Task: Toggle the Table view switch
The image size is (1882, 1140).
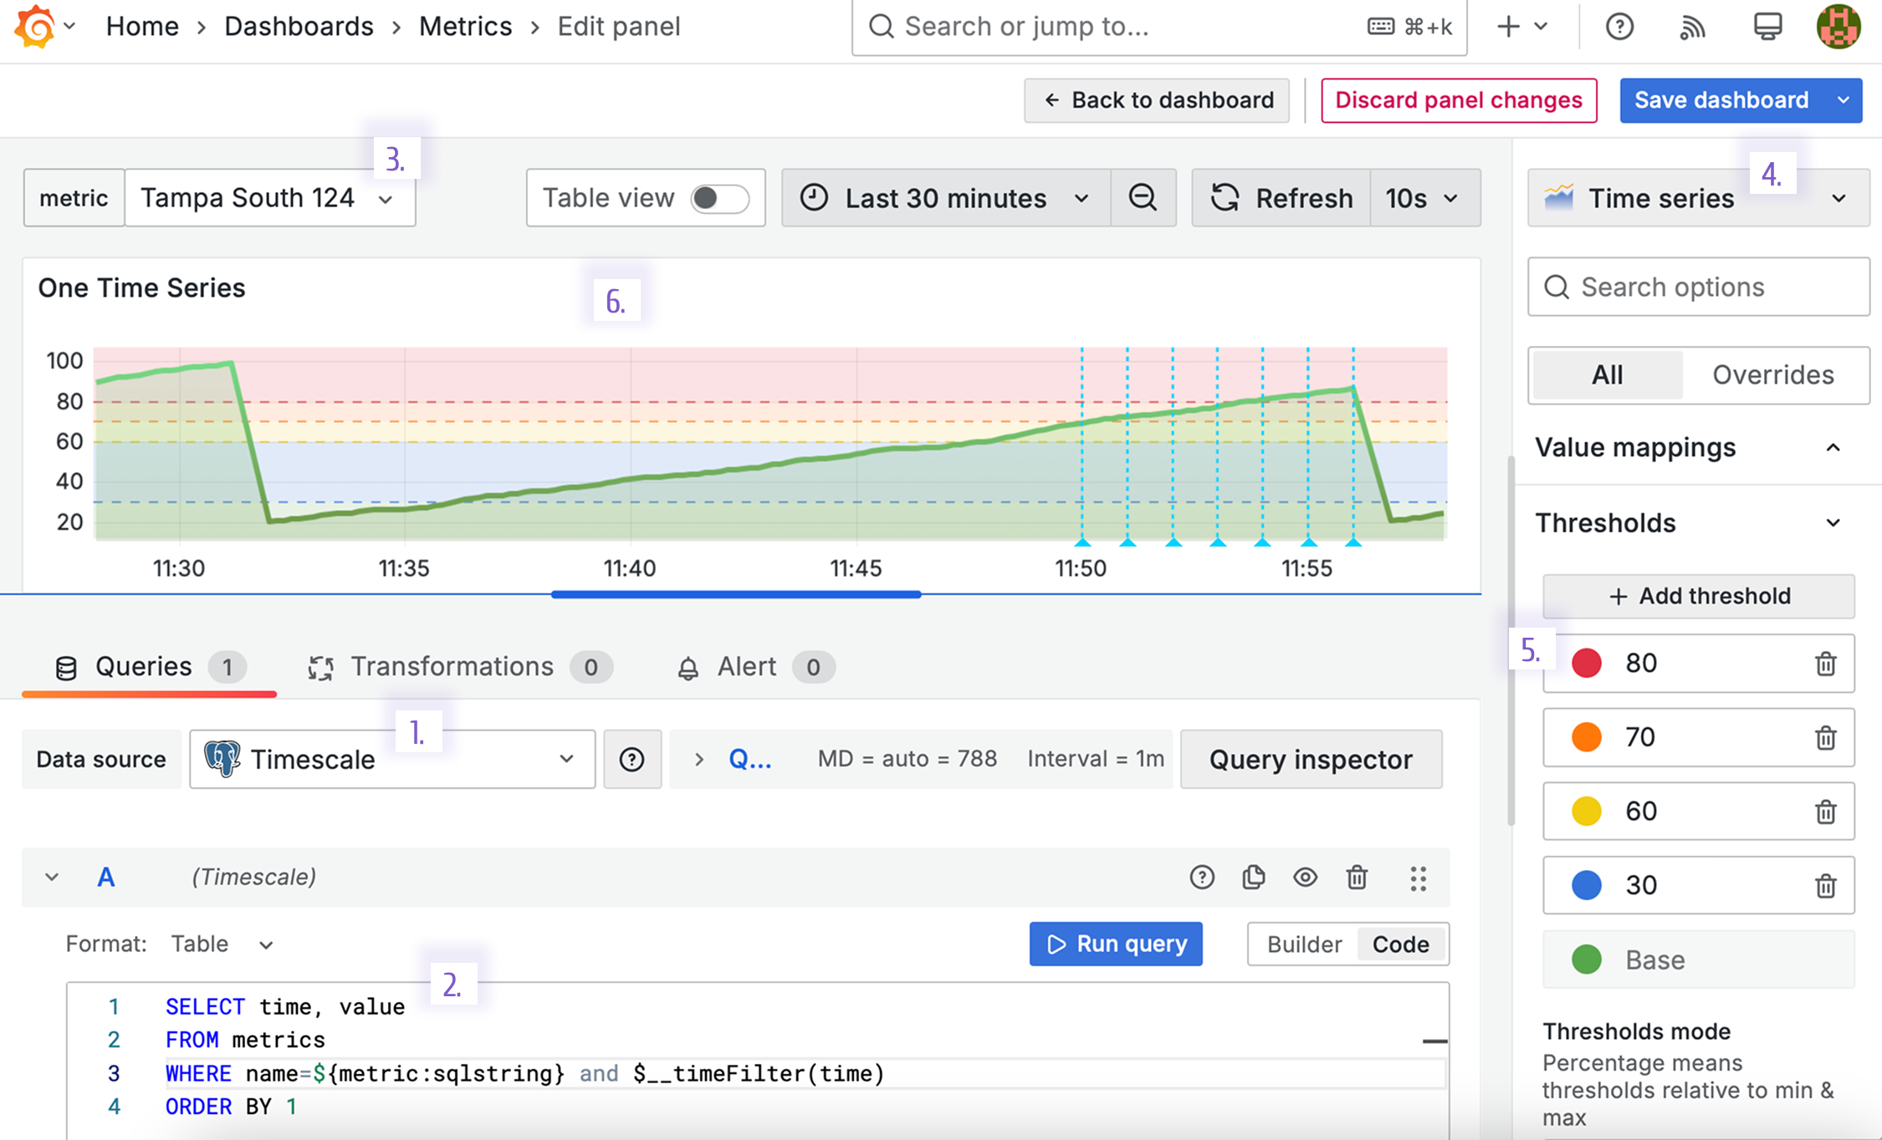Action: [719, 198]
